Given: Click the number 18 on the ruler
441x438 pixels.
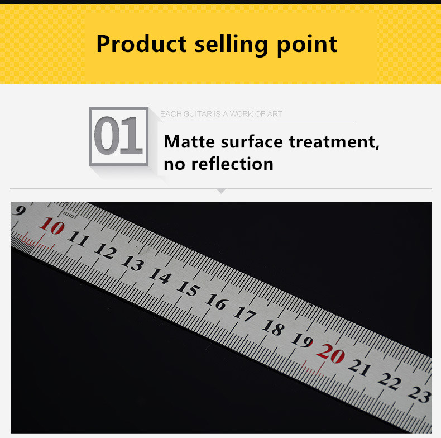Looking at the screenshot, I should point(273,327).
